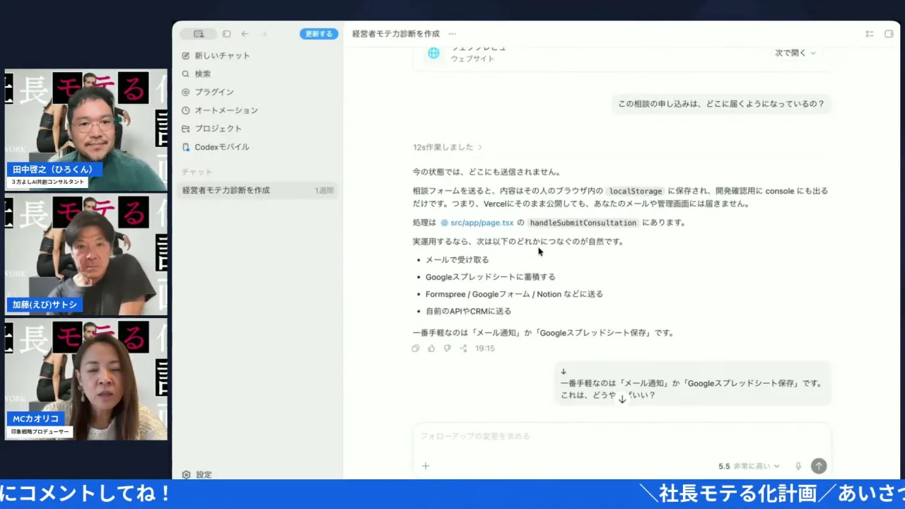This screenshot has height=509, width=905.
Task: Click the rightmost panel icon at the window's top-right
Action: (889, 34)
